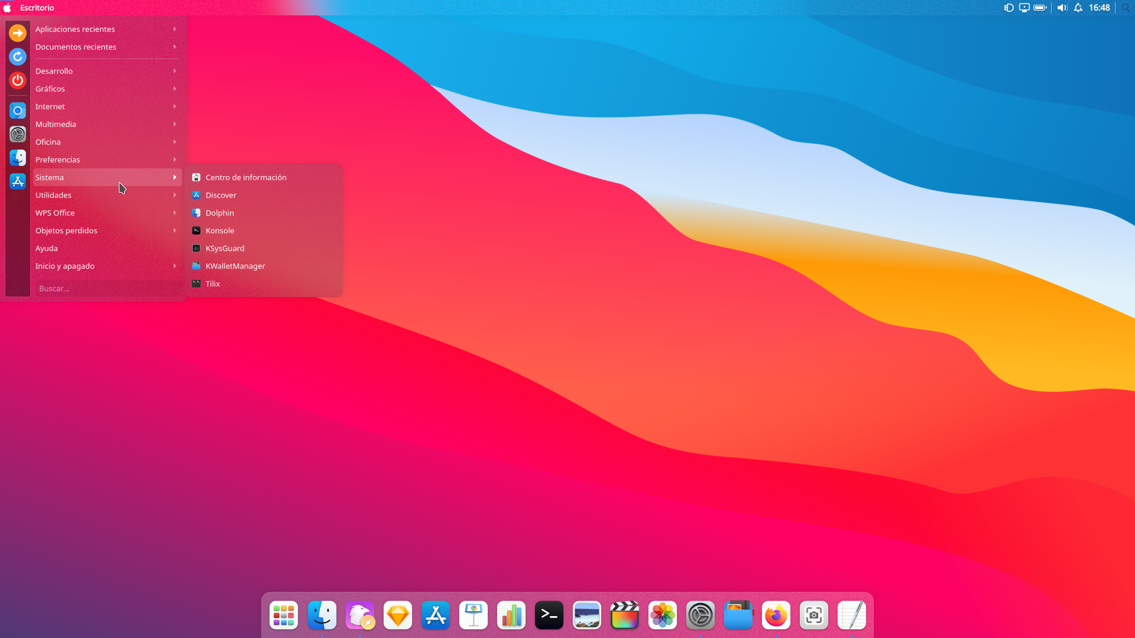The image size is (1135, 638).
Task: Click the clock showing 16:48
Action: (1100, 8)
